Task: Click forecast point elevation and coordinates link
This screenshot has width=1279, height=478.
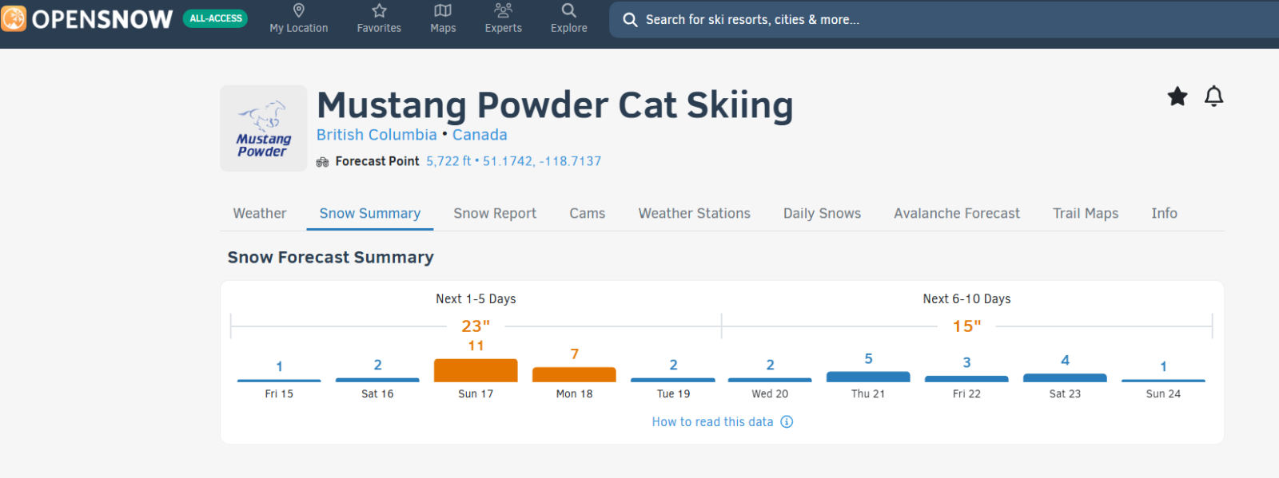Action: point(513,161)
